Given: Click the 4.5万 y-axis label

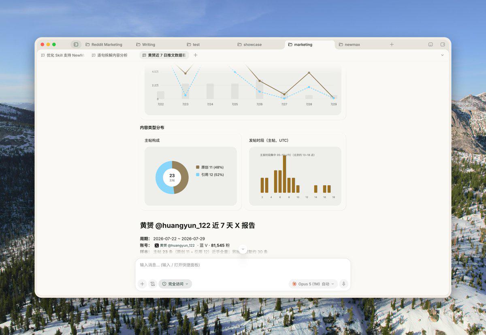Looking at the screenshot, I should point(155,72).
